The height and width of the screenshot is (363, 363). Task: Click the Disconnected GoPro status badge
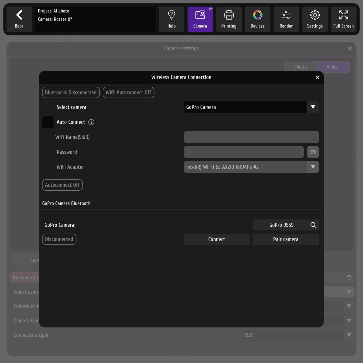pyautogui.click(x=59, y=239)
